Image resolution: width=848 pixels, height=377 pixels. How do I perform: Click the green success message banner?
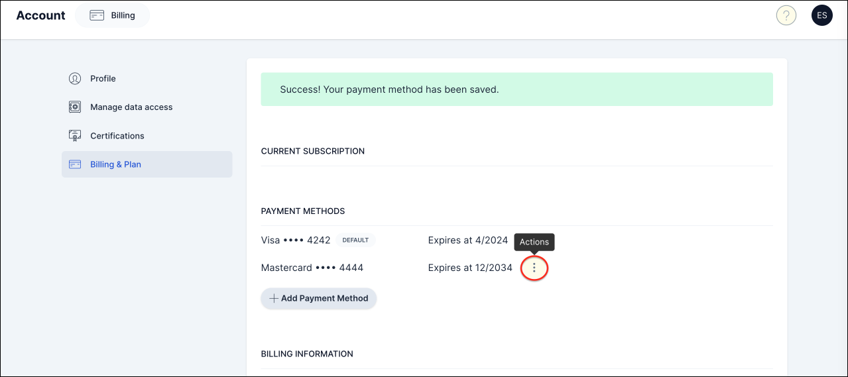point(516,89)
